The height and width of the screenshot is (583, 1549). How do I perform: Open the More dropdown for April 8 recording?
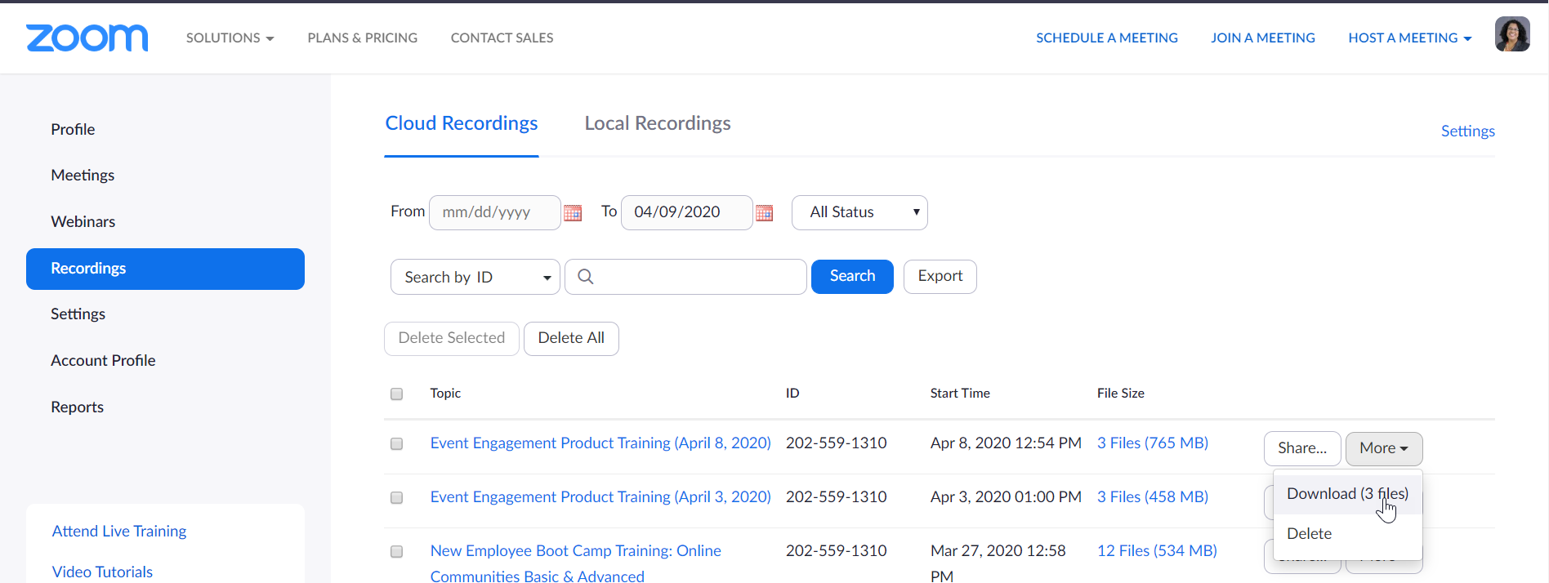(1384, 448)
